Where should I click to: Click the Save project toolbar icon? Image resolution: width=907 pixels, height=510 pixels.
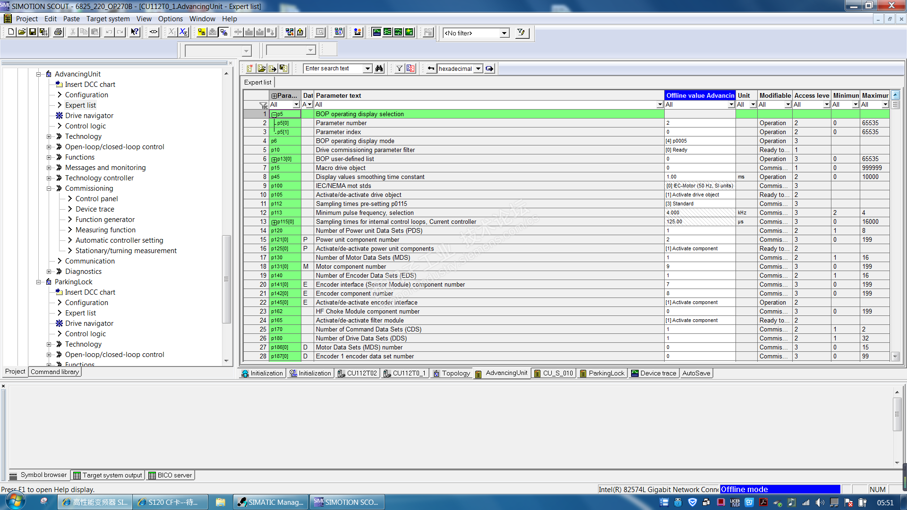(33, 32)
